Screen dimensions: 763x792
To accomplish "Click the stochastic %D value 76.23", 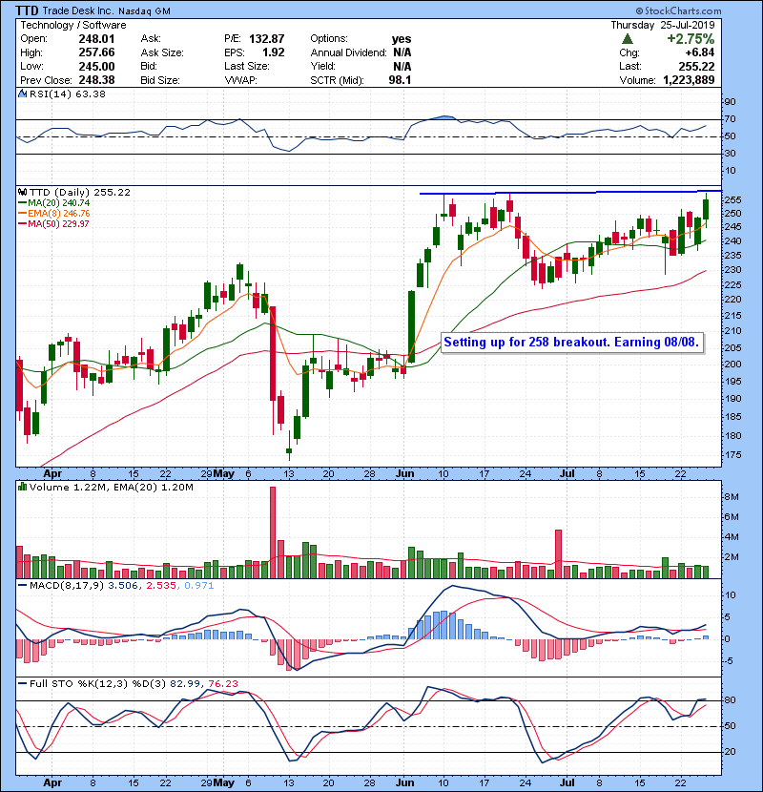I will [x=222, y=684].
